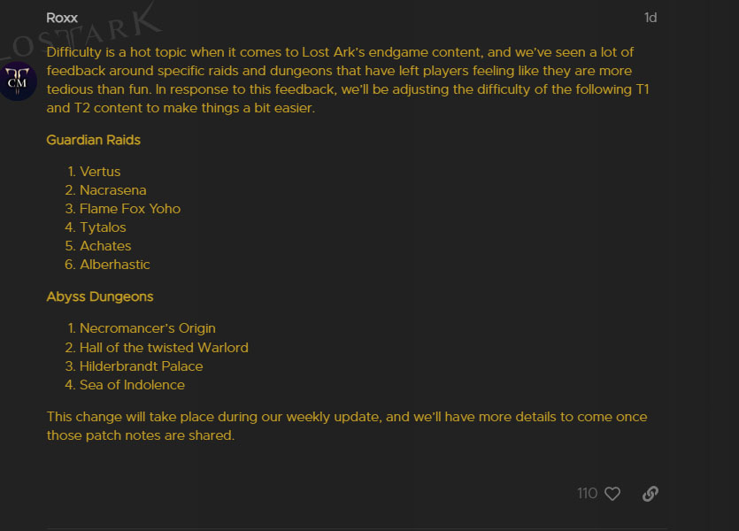
Task: Like Roxx's post with the heart icon
Action: [x=612, y=494]
